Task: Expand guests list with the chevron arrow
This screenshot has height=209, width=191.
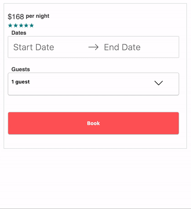Action: [159, 83]
